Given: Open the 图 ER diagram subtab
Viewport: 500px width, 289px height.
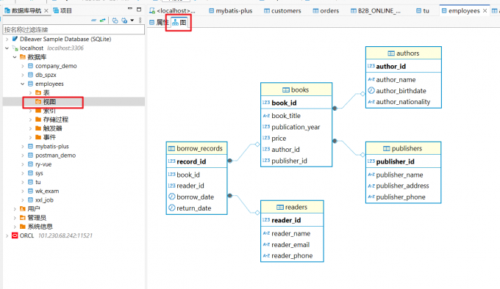Looking at the screenshot, I should 179,22.
